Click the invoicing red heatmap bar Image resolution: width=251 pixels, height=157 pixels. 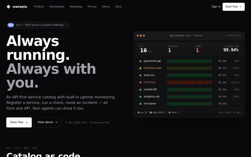pos(190,82)
